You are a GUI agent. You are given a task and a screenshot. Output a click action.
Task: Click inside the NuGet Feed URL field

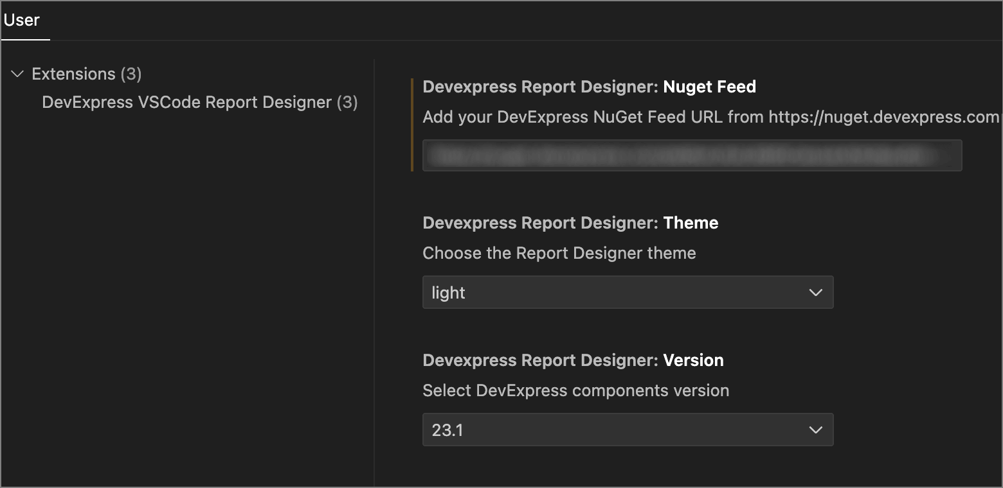[692, 155]
